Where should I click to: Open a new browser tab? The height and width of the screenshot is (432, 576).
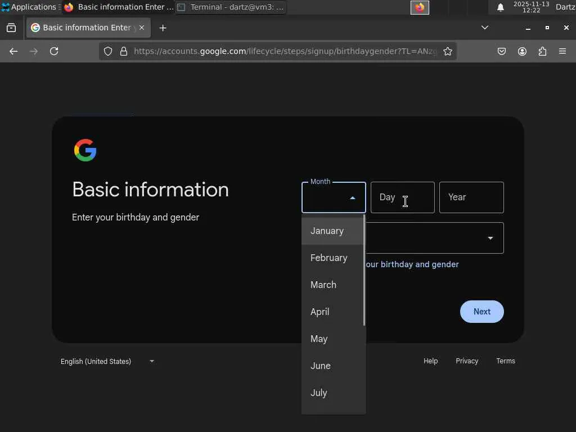click(163, 28)
